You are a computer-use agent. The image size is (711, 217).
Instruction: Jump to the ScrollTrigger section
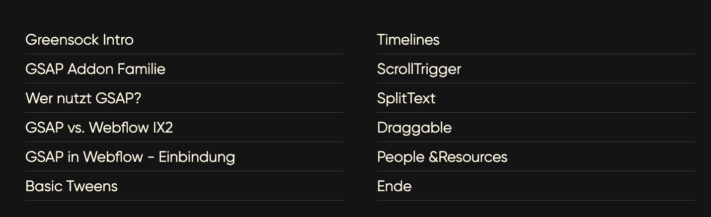pos(536,69)
